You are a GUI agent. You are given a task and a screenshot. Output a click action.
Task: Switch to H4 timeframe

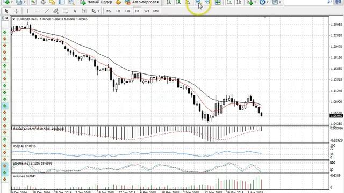click(127, 11)
